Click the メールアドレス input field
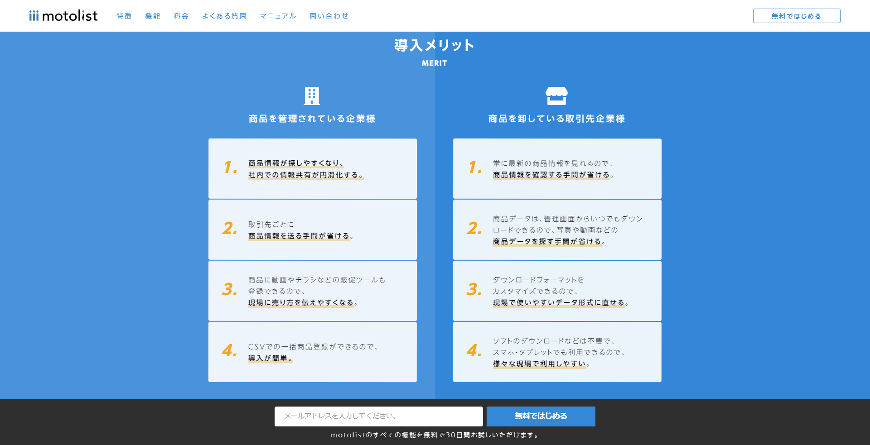Image resolution: width=870 pixels, height=445 pixels. (x=378, y=416)
